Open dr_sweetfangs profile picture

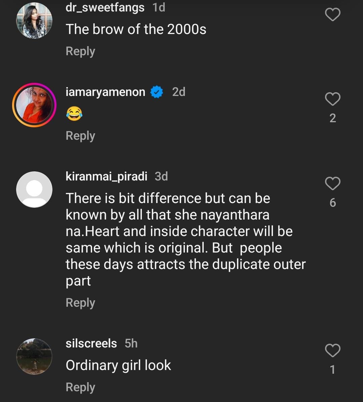34,21
